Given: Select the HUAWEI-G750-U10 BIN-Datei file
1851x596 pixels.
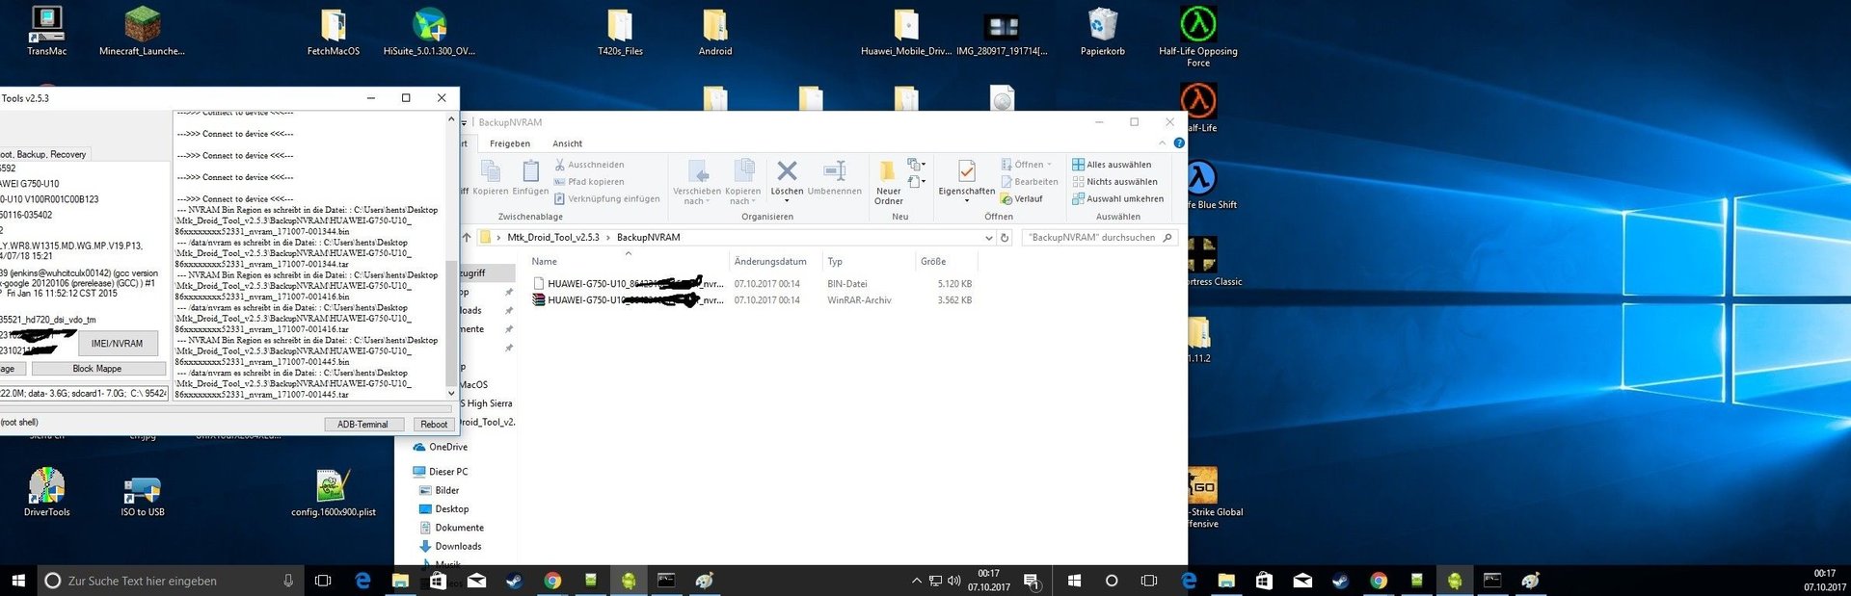Looking at the screenshot, I should point(752,284).
